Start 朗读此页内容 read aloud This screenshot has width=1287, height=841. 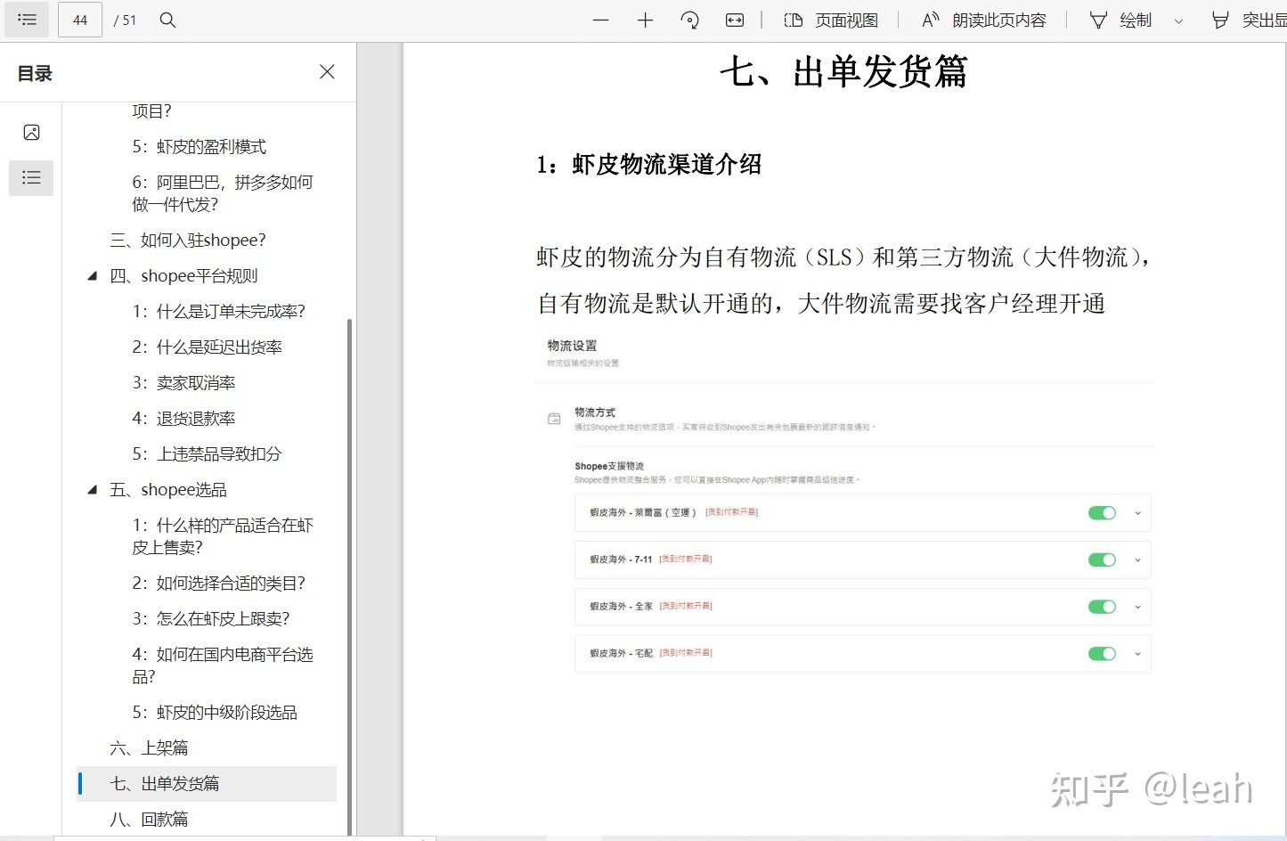pos(984,20)
